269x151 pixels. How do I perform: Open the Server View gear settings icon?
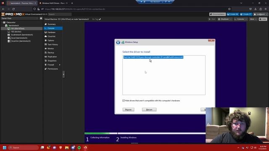(x=41, y=18)
